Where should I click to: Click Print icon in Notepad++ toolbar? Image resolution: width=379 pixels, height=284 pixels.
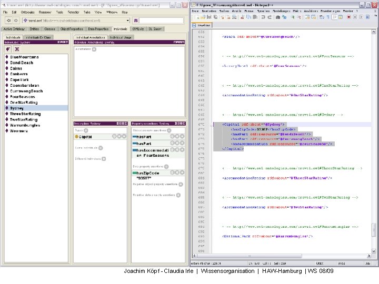pos(234,17)
